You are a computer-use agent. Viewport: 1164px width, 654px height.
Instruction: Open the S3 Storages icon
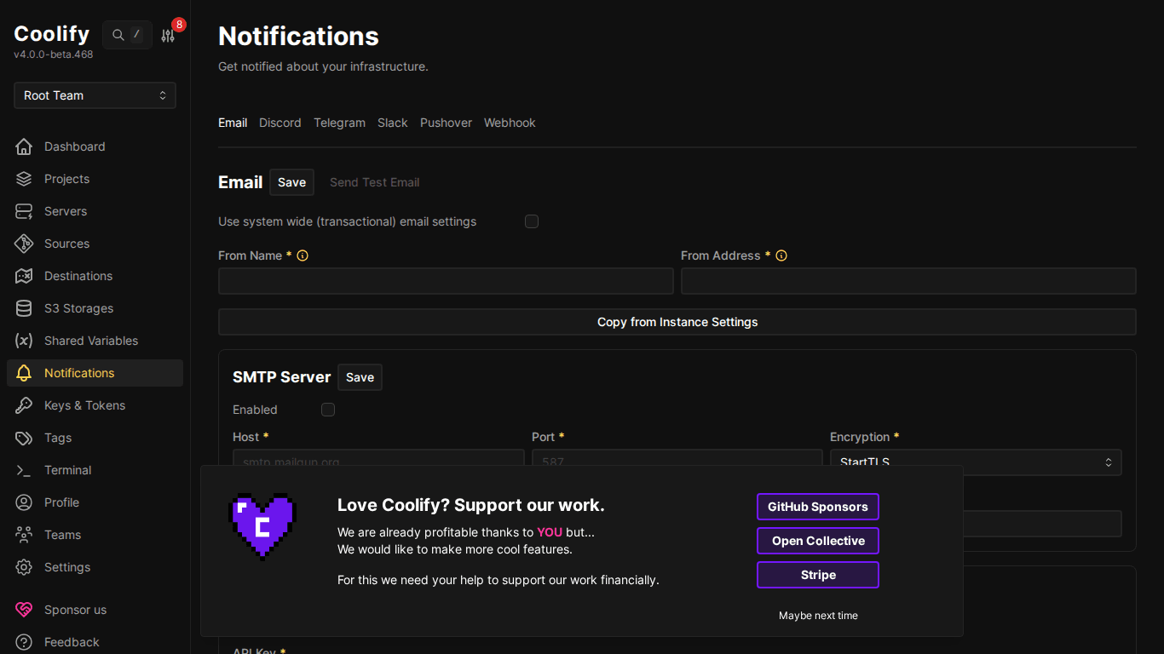[24, 308]
